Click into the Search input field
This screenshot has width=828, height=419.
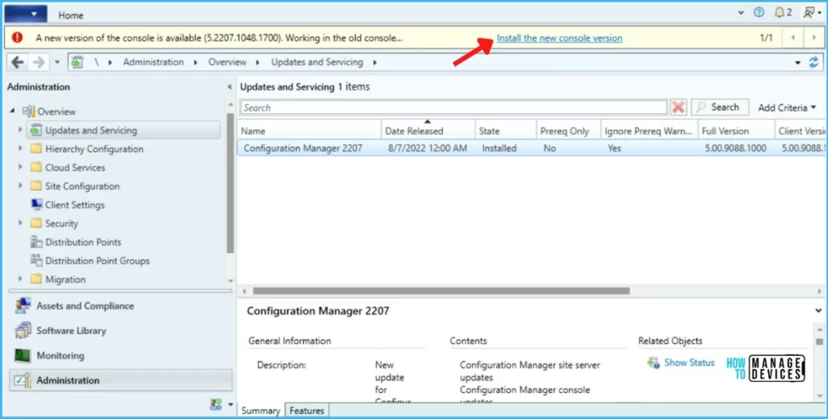click(x=454, y=108)
